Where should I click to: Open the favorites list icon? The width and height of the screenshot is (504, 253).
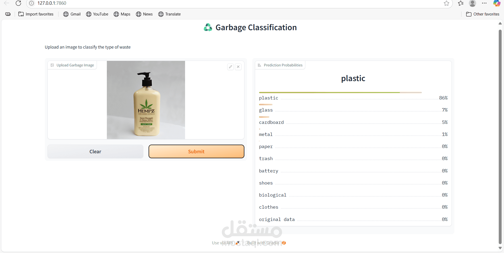(461, 3)
